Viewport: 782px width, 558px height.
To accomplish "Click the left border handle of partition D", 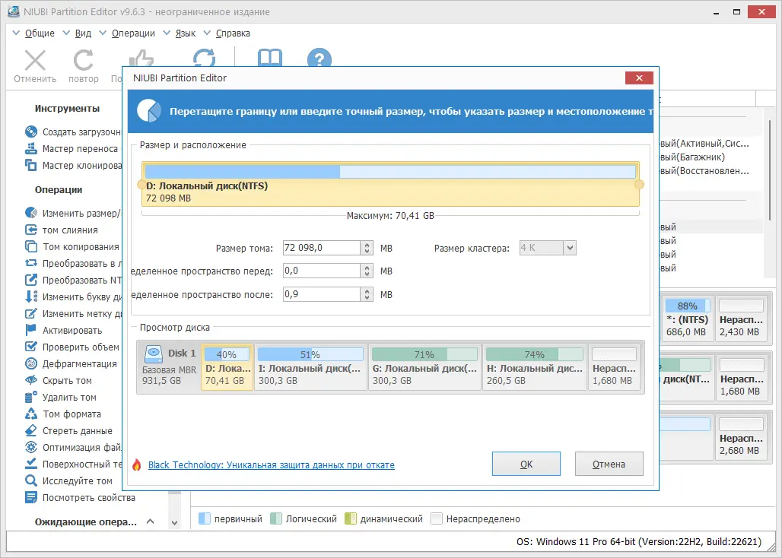I will tap(141, 184).
